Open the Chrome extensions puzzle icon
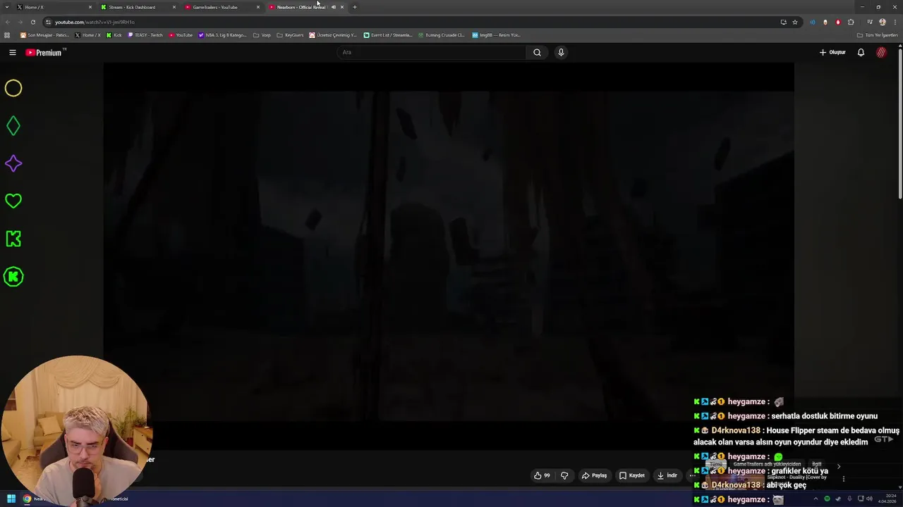Screen dimensions: 903x507 pos(851,22)
